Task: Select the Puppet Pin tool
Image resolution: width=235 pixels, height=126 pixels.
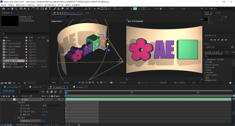Action: point(72,9)
